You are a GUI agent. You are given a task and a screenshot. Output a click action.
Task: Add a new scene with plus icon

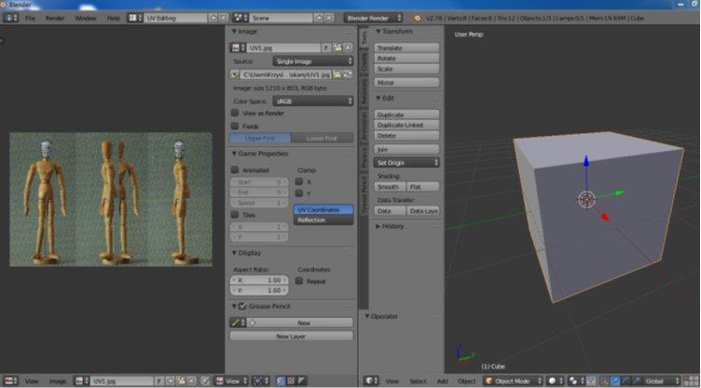click(x=319, y=18)
